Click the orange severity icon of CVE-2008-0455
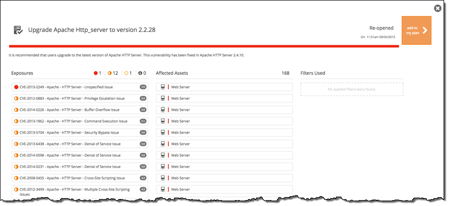This screenshot has height=206, width=449. click(x=16, y=178)
